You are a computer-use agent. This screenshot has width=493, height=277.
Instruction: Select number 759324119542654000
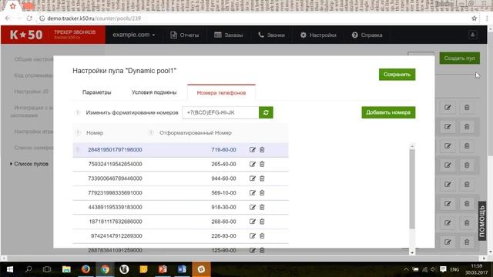click(115, 164)
